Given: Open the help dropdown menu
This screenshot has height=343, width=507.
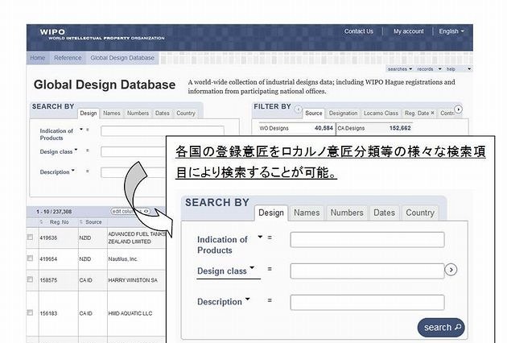Looking at the screenshot, I should 459,69.
